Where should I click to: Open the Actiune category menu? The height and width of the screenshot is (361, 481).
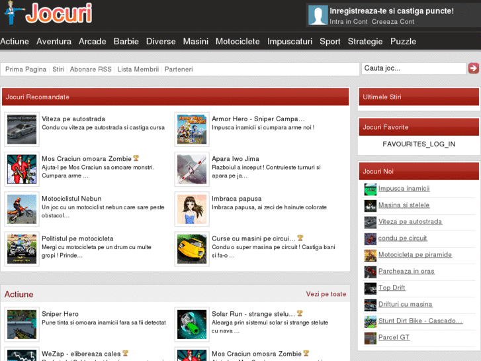click(x=15, y=41)
